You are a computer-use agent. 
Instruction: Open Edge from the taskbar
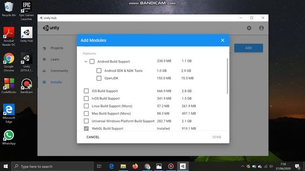click(x=111, y=166)
